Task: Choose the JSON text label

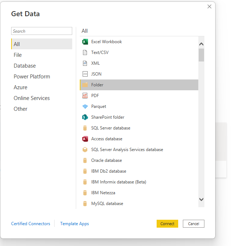Action: coord(96,74)
